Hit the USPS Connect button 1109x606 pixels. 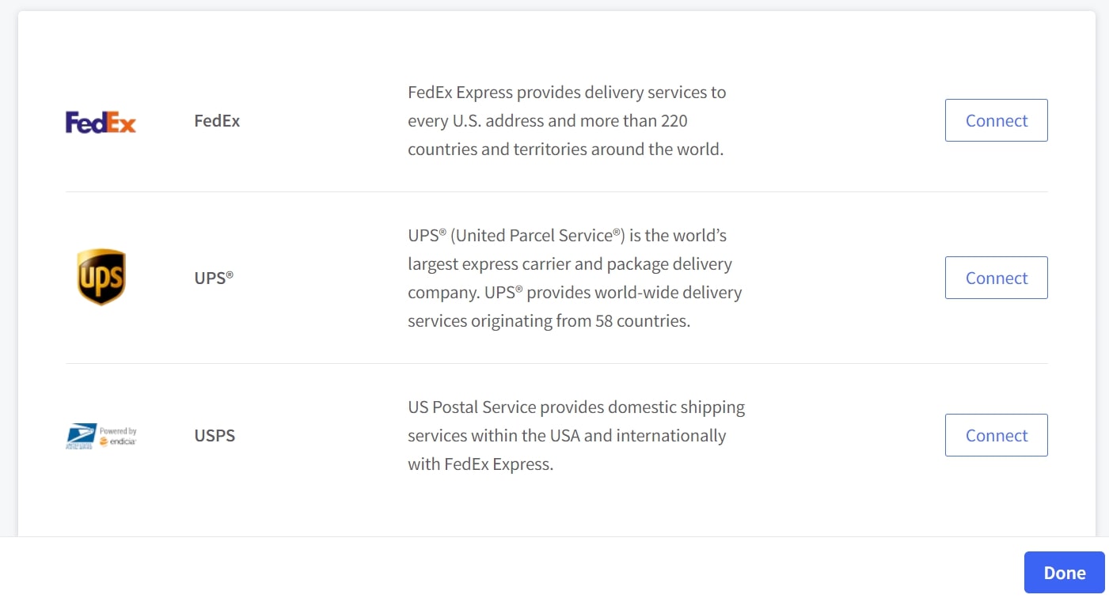click(996, 435)
